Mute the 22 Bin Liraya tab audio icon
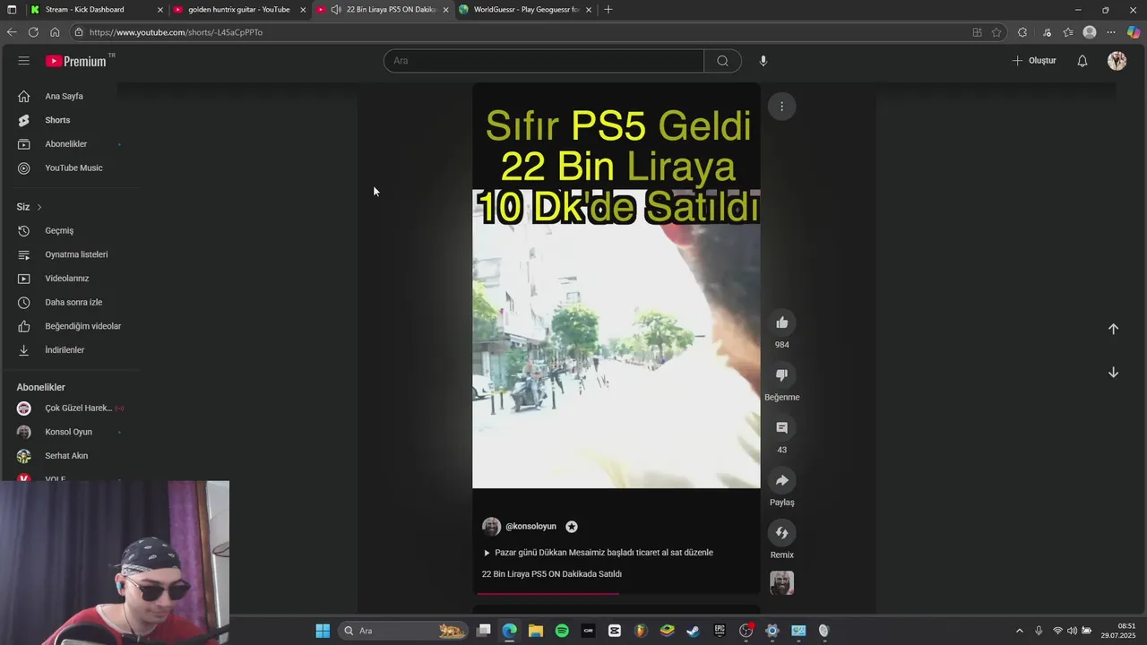Image resolution: width=1147 pixels, height=645 pixels. (x=336, y=9)
